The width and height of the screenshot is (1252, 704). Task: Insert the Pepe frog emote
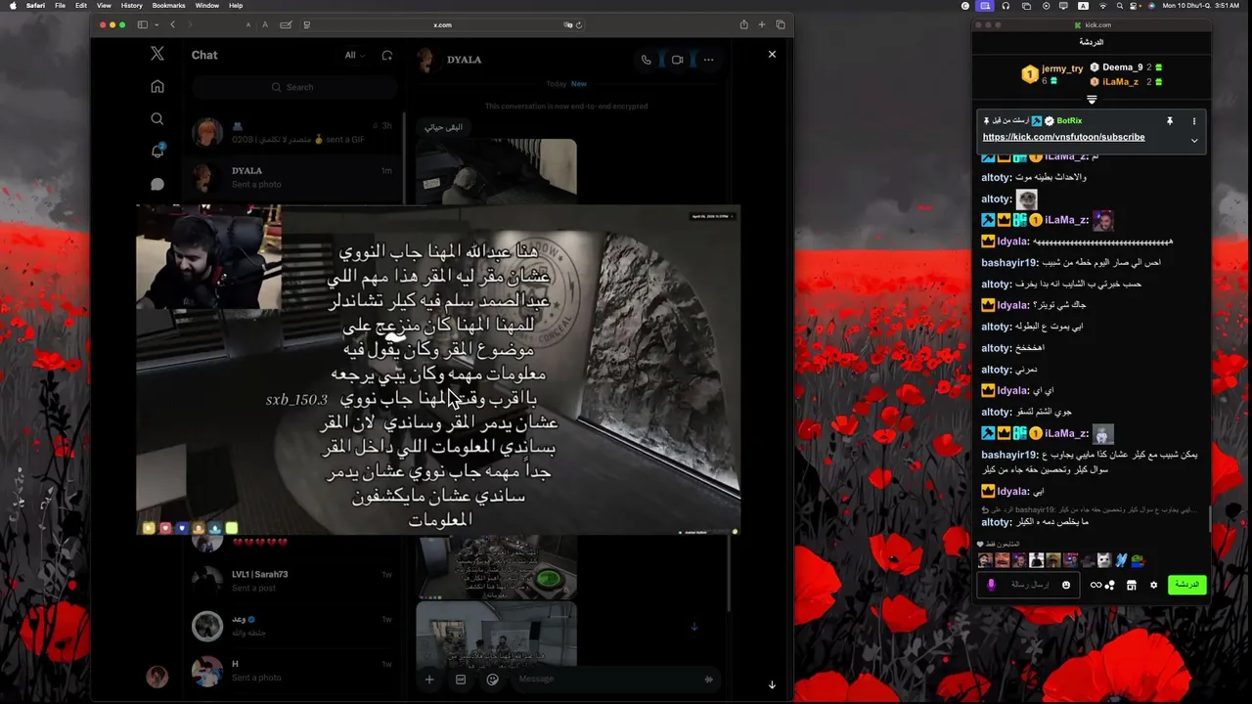[x=1138, y=560]
